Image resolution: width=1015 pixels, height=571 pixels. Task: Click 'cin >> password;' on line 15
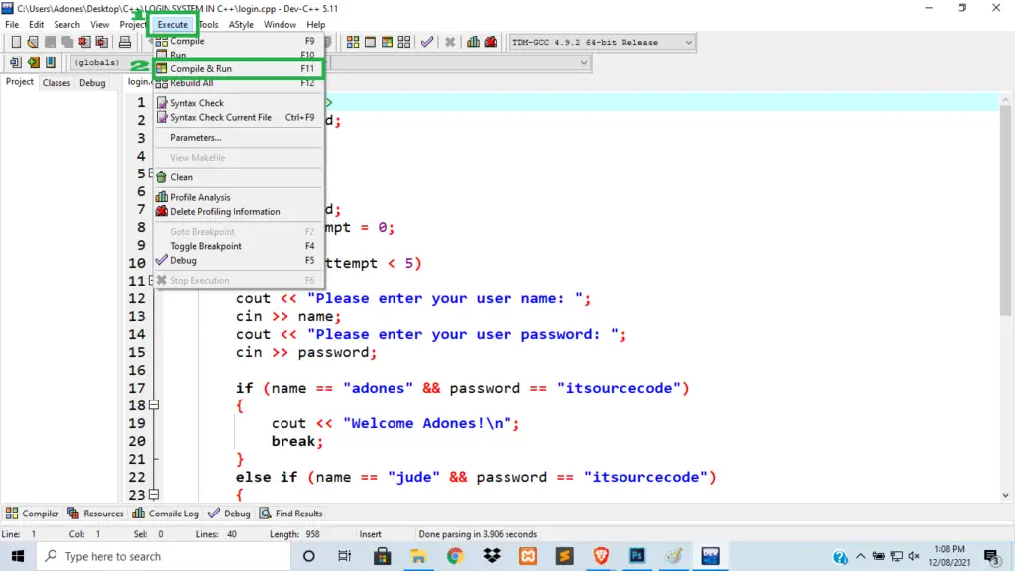[x=306, y=352]
